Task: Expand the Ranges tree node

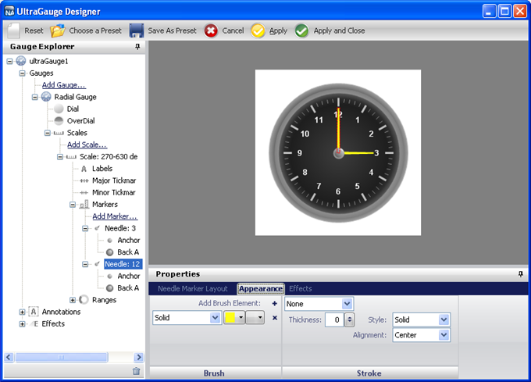Action: (x=73, y=299)
